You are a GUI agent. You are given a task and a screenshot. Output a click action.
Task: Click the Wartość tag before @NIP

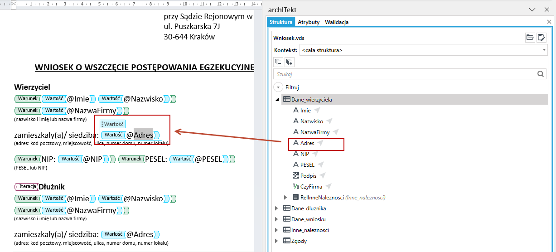[70, 159]
